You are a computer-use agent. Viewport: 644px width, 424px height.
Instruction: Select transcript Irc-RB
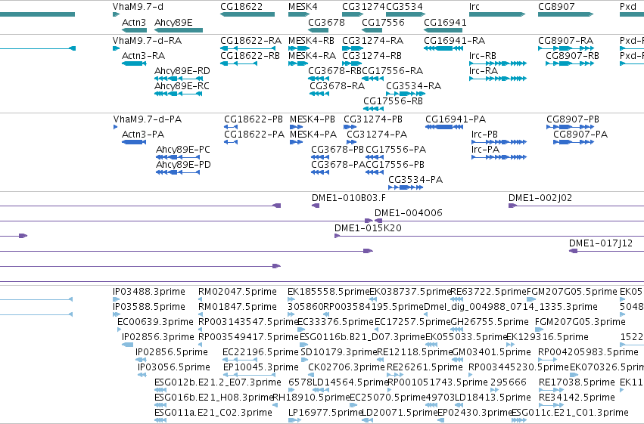point(498,63)
